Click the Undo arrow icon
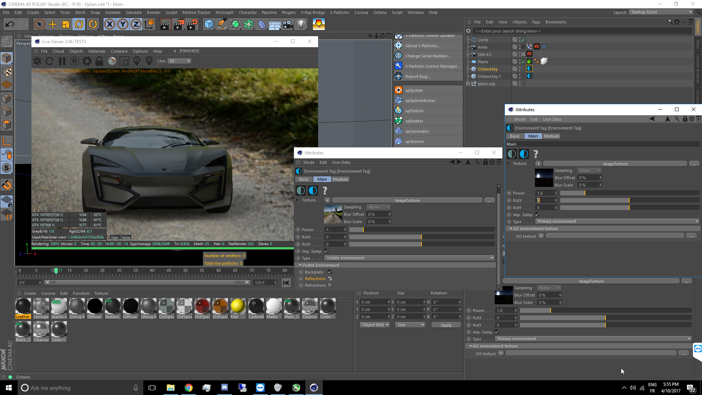Screen dimensions: 702x395 click(x=10, y=25)
